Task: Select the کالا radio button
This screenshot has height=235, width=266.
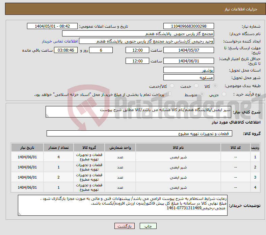Action: [216, 86]
